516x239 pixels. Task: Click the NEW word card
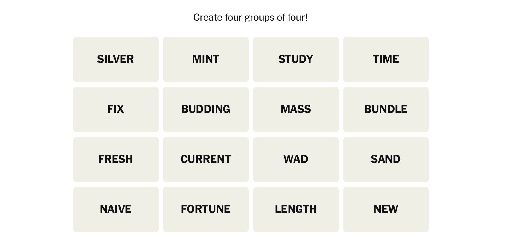click(386, 209)
